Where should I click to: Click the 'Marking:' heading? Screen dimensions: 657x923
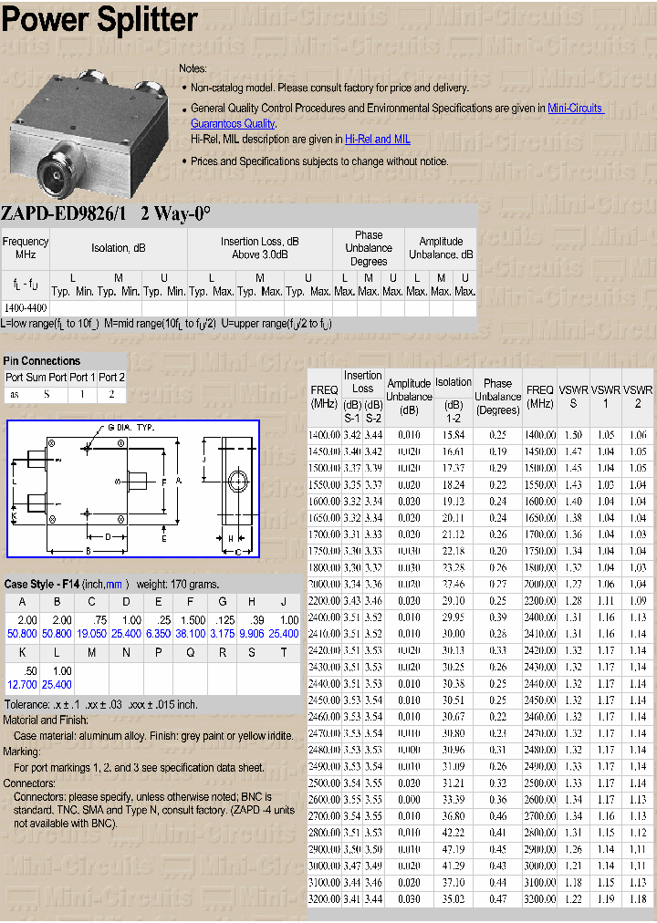(x=22, y=752)
